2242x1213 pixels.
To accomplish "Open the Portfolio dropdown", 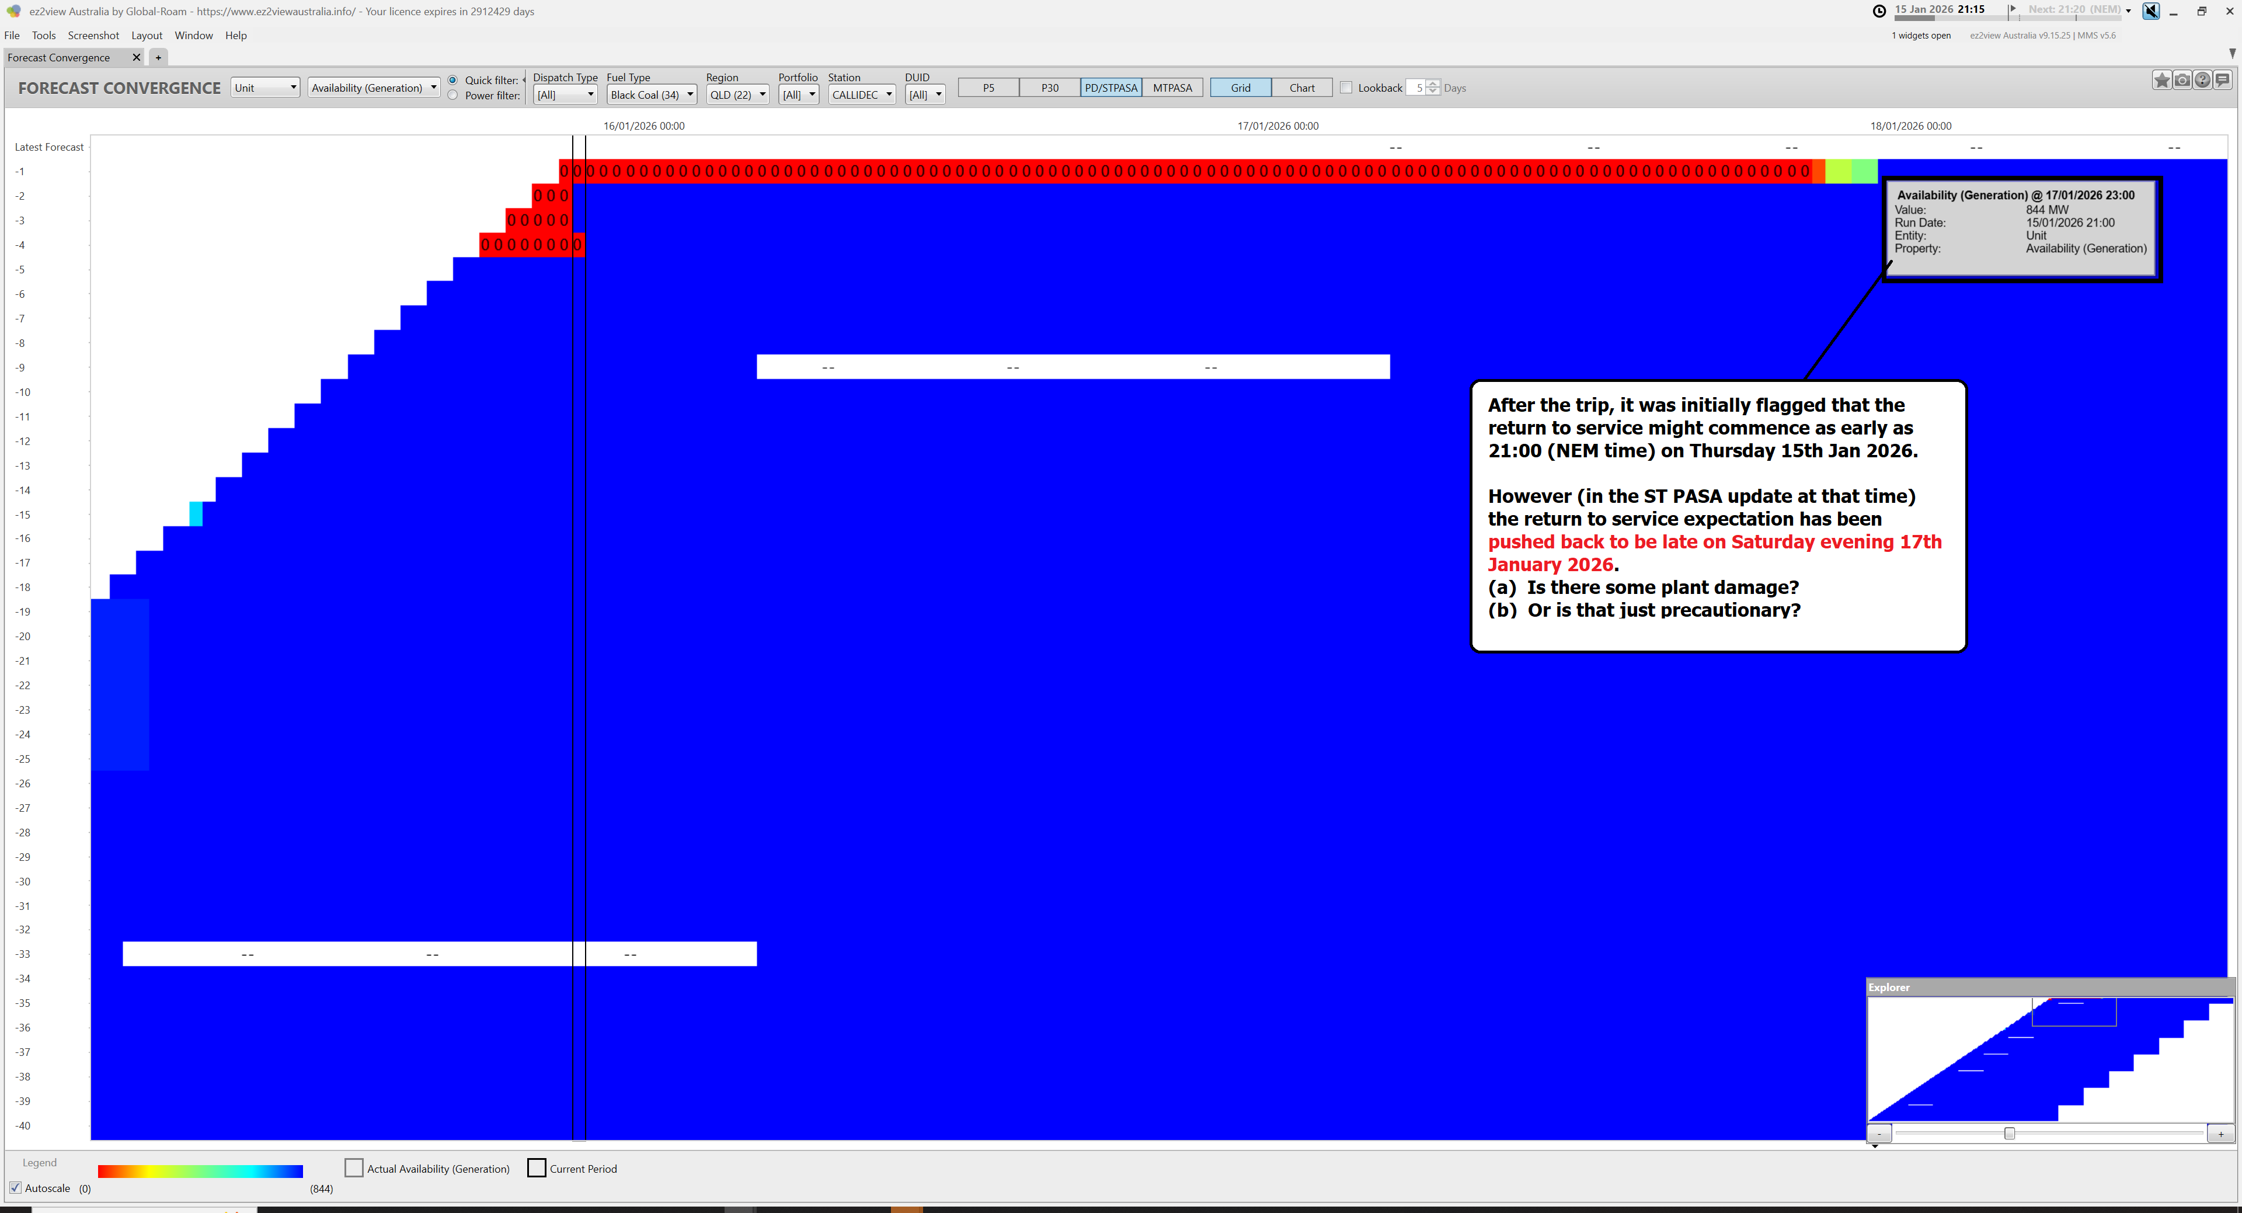I will click(799, 95).
